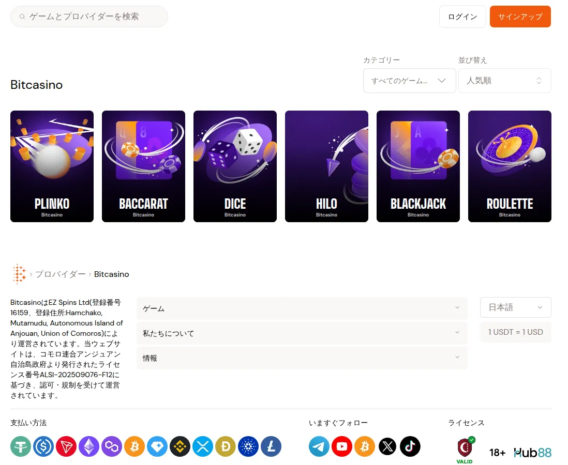Select the Cardano payment icon
Image resolution: width=568 pixels, height=465 pixels.
pos(248,446)
